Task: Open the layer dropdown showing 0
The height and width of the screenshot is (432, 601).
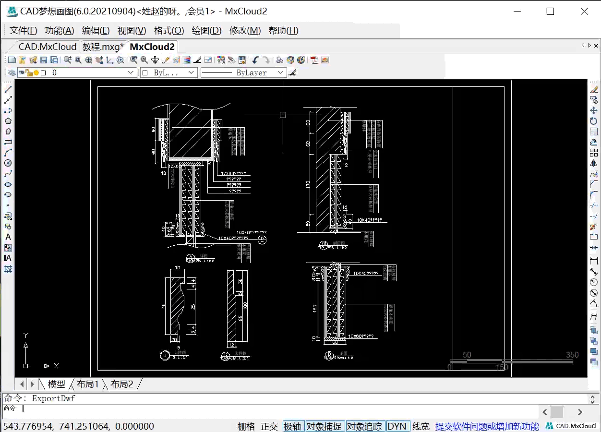Action: 77,72
